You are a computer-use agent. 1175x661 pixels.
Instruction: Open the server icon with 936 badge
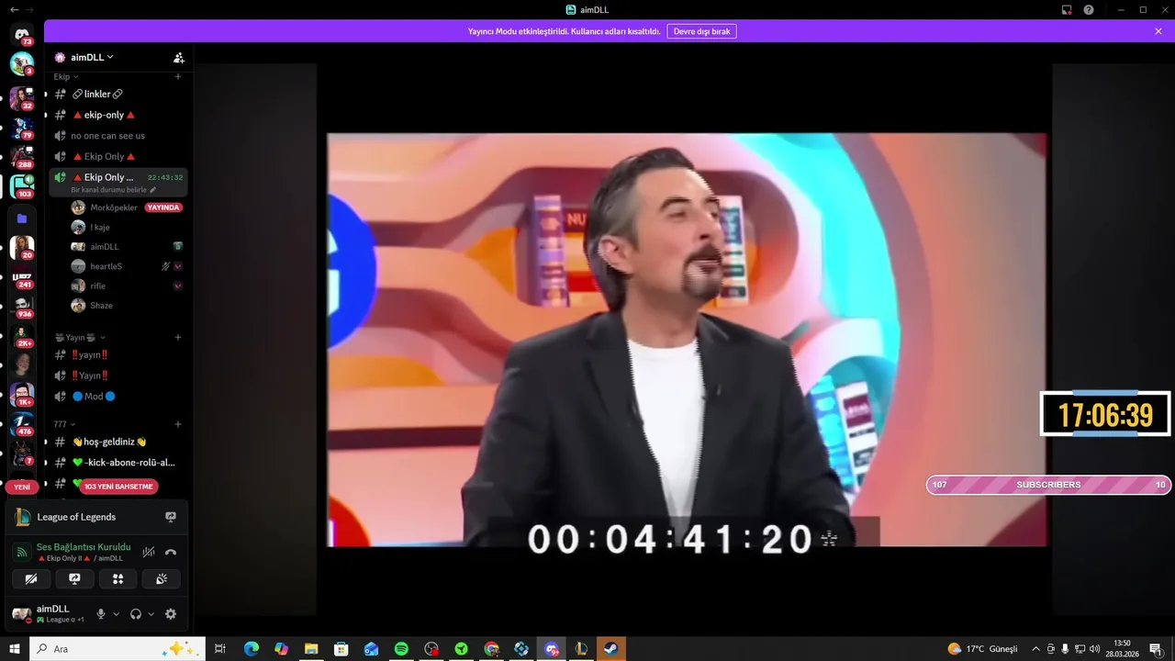click(x=22, y=306)
